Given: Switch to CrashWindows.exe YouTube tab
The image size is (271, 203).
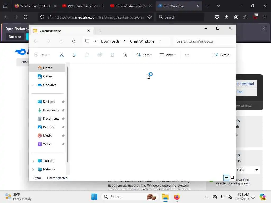Looking at the screenshot, I should [130, 6].
